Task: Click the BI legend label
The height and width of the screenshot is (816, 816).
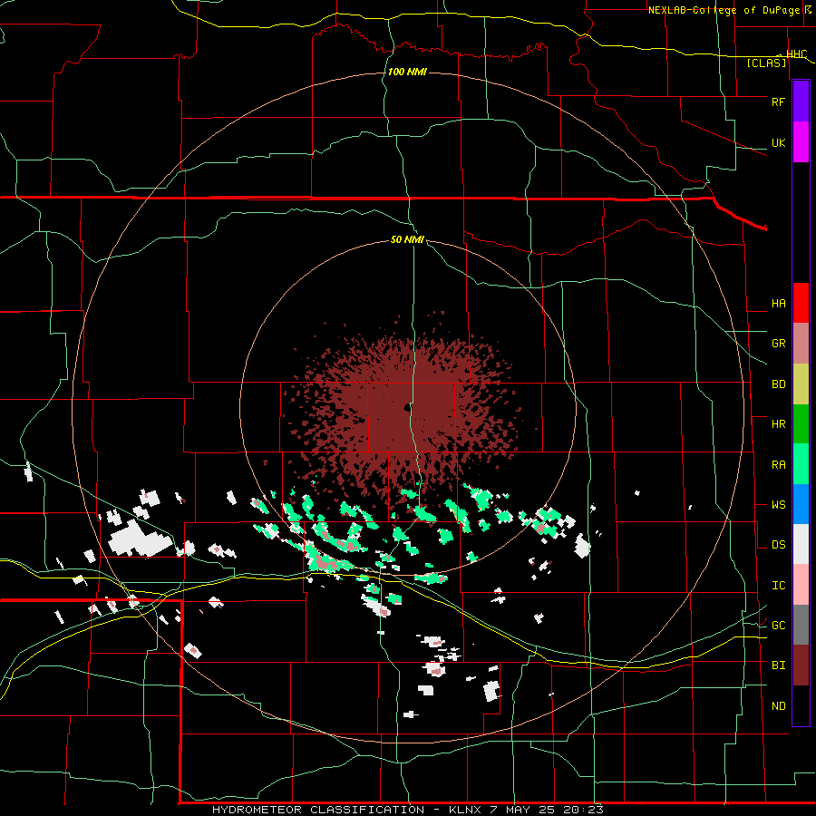Action: click(x=778, y=665)
